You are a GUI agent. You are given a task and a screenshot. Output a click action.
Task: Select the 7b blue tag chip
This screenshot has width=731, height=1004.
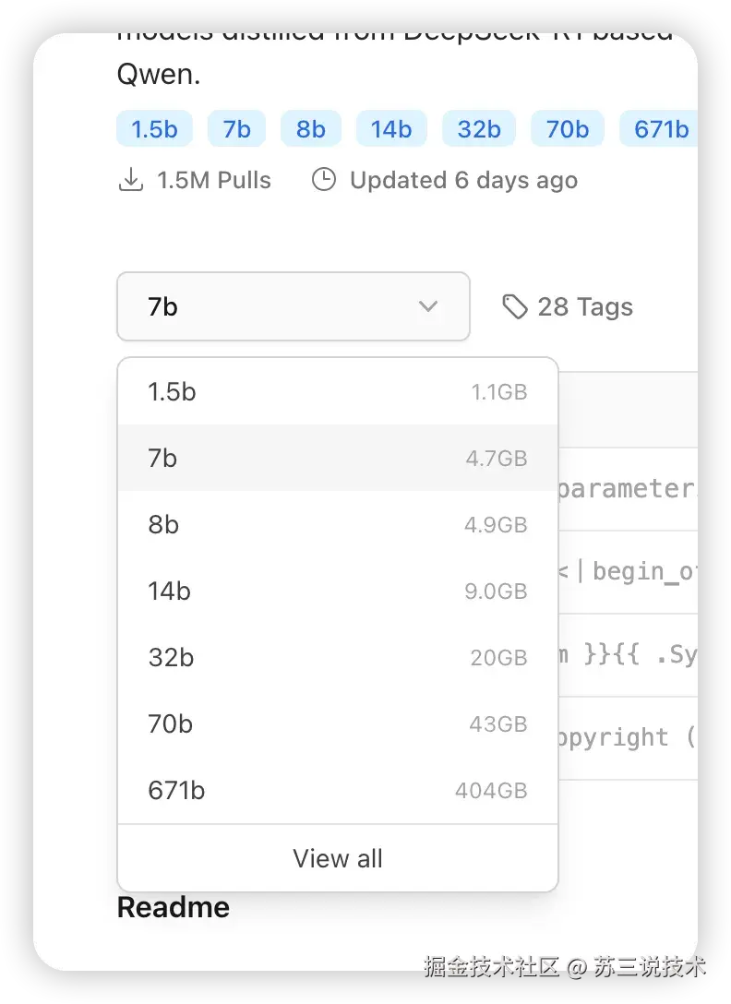point(236,129)
